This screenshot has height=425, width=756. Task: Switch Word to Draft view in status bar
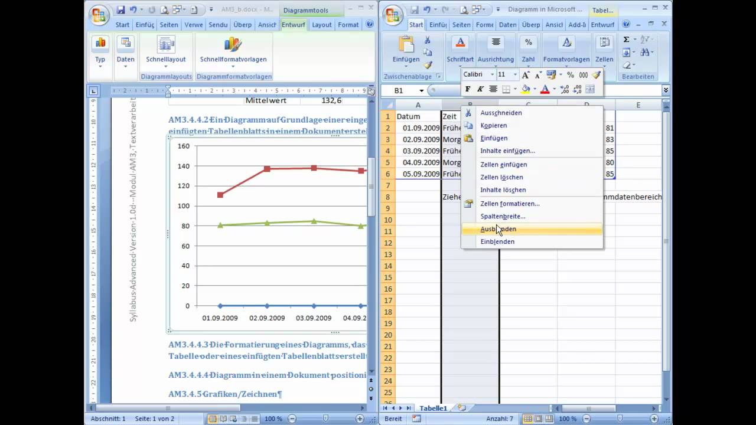coord(256,419)
